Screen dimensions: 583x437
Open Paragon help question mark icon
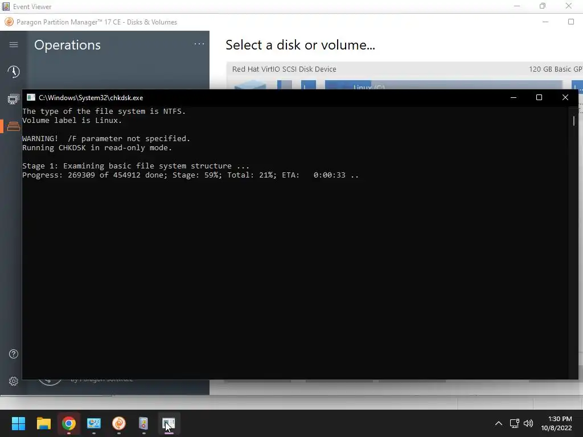pyautogui.click(x=14, y=354)
